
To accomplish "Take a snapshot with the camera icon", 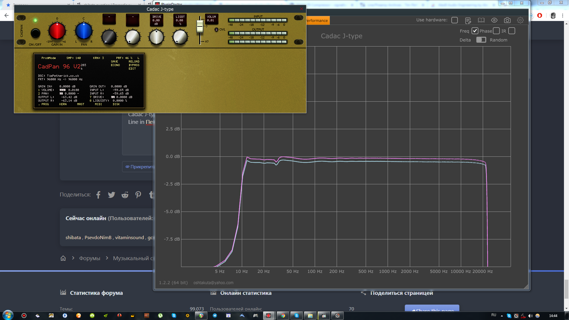I will pos(507,20).
